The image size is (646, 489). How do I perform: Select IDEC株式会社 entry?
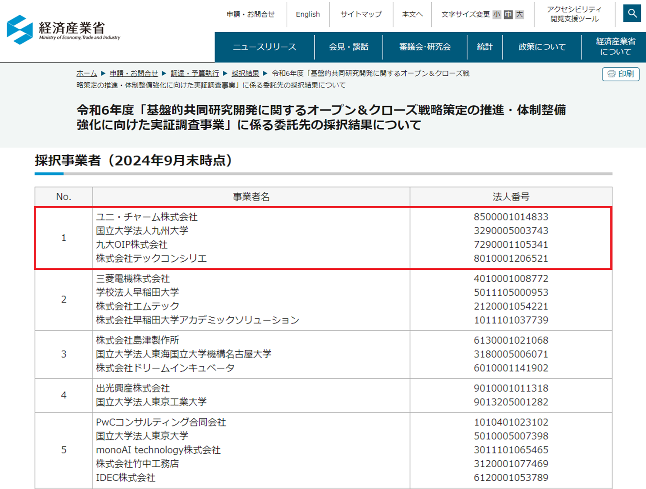126,478
